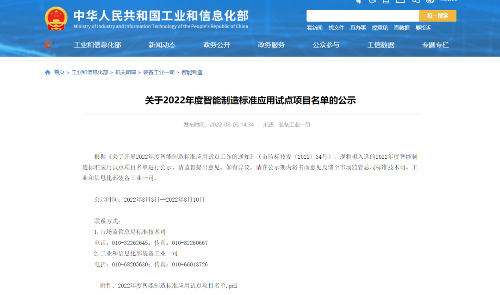500x295 pixels.
Task: Open the 查数据 quick link
Action: pos(401,28)
